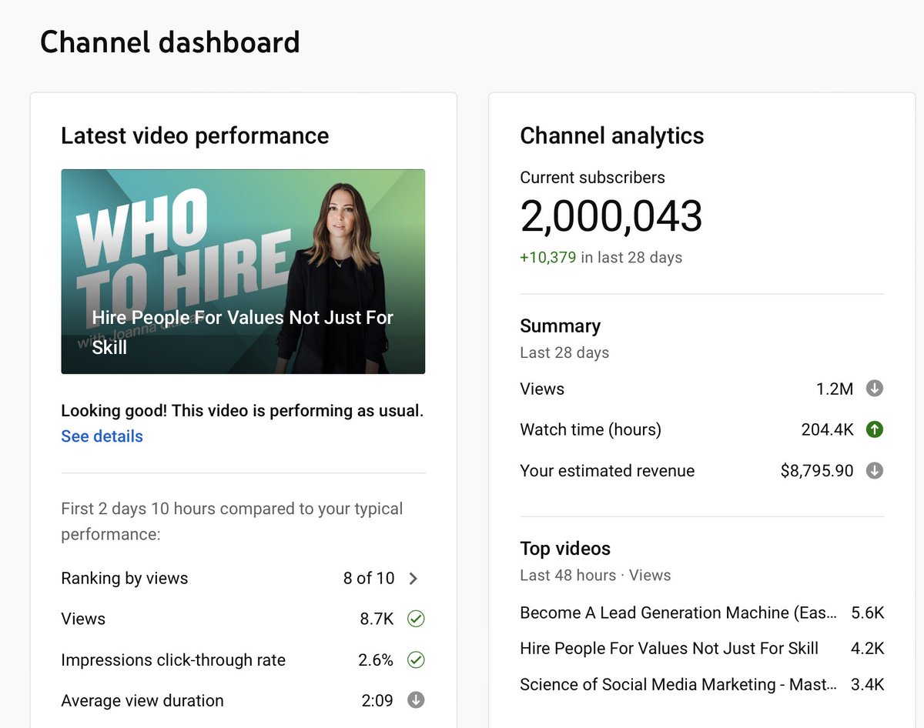This screenshot has width=924, height=728.
Task: Click the See details link
Action: (x=102, y=436)
